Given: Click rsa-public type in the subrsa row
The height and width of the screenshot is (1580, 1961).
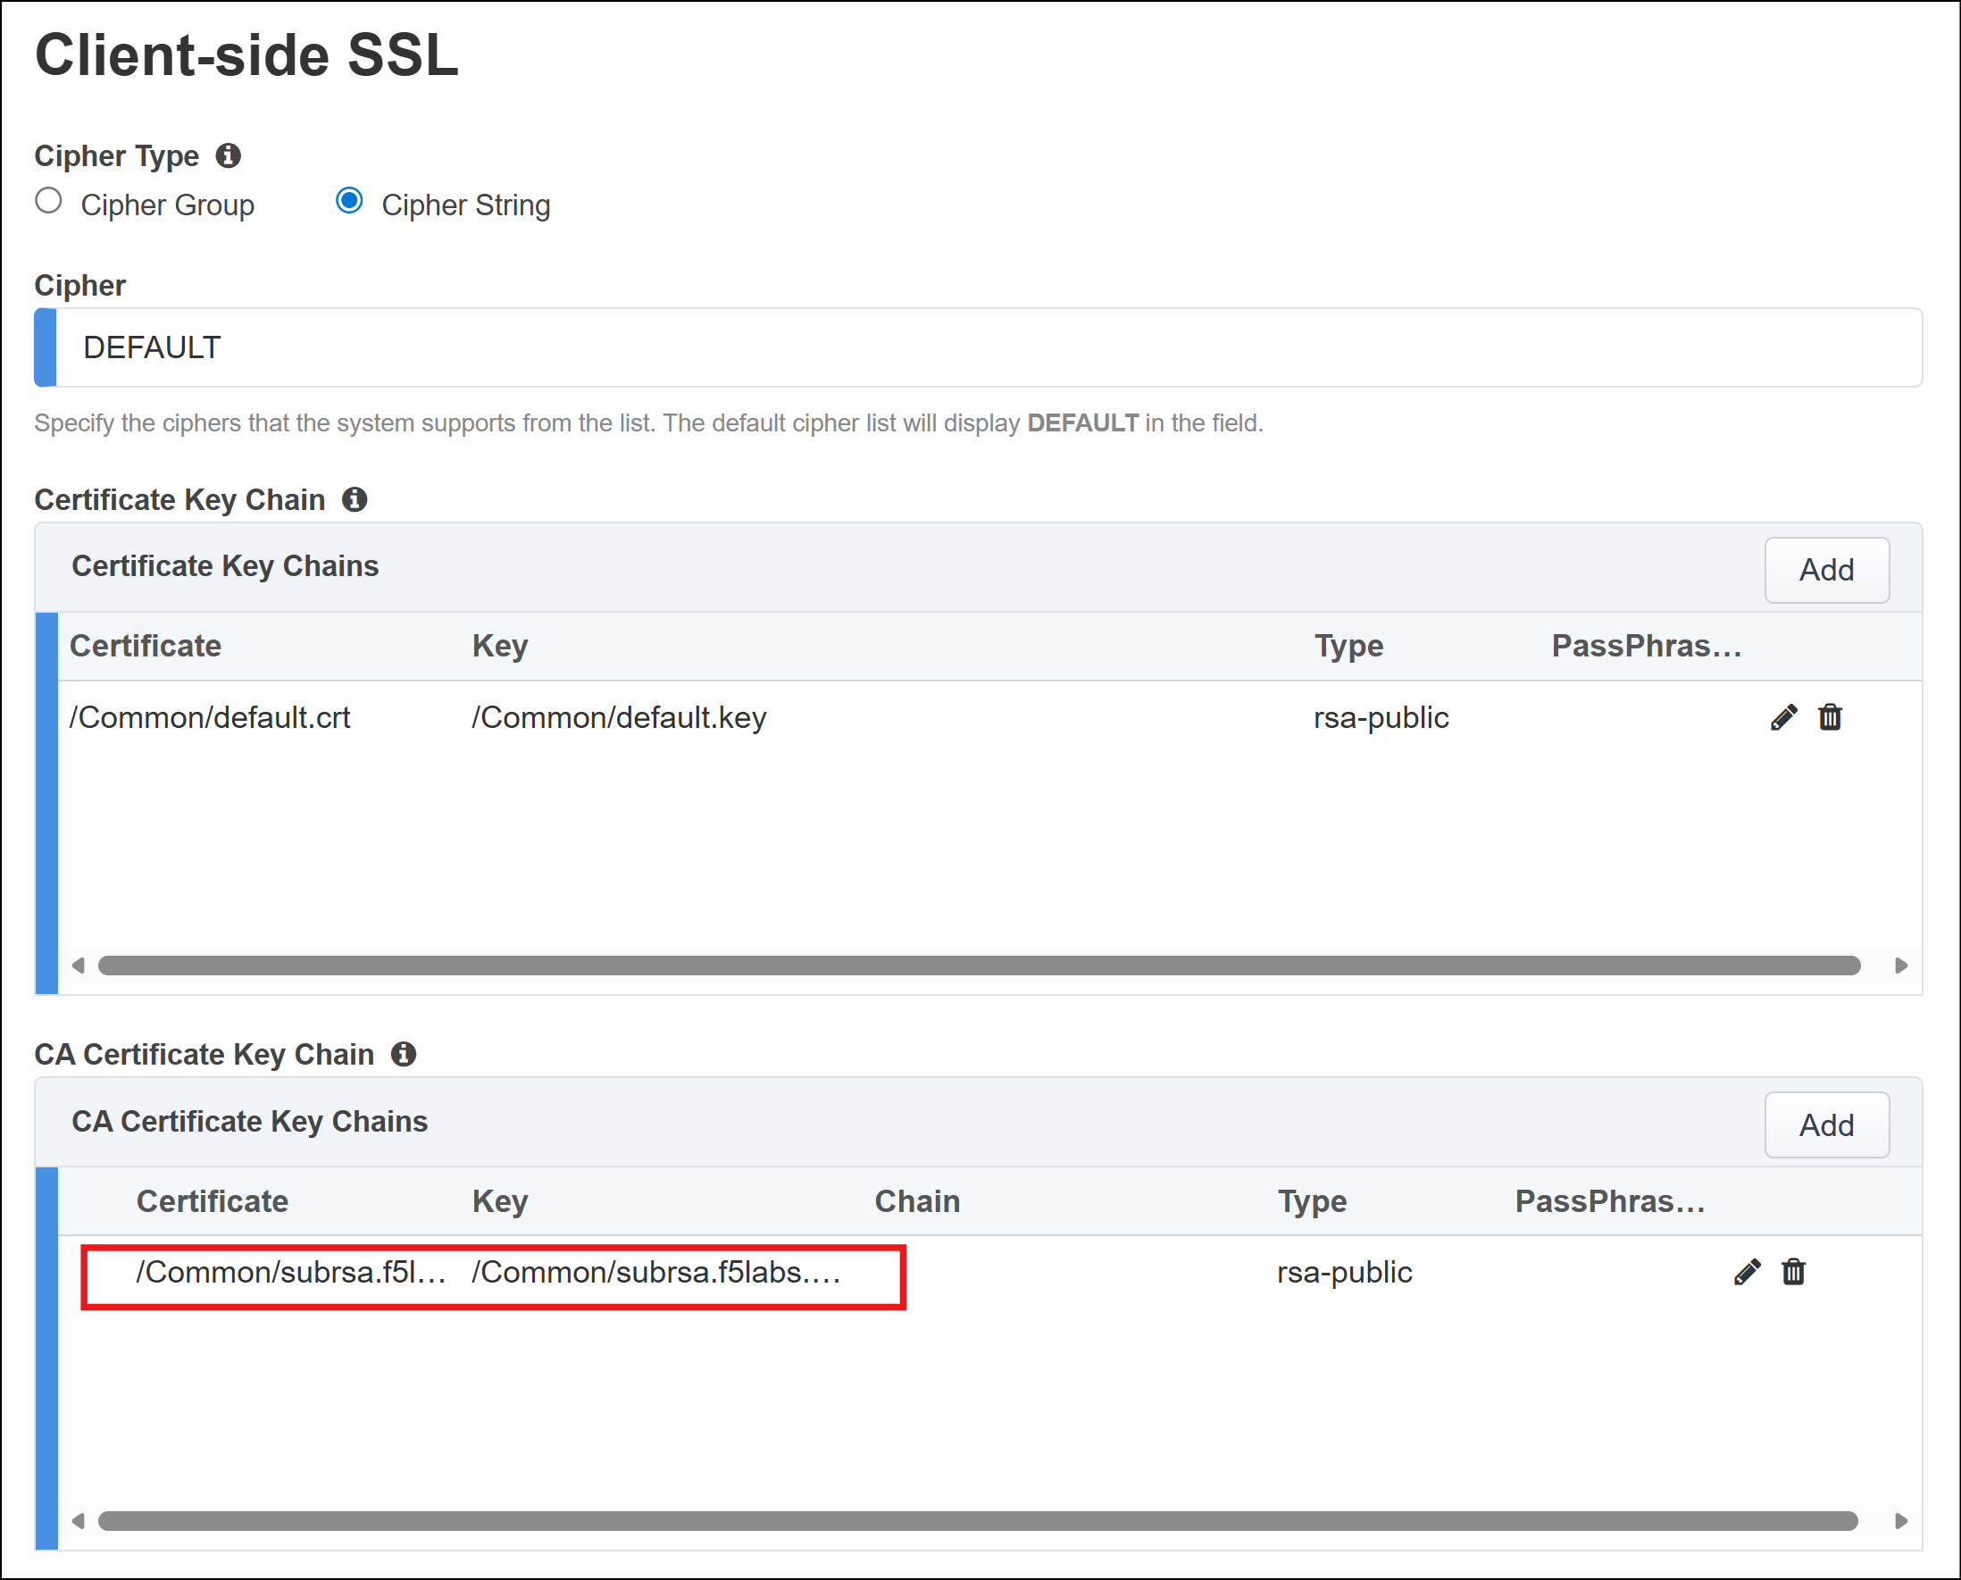Looking at the screenshot, I should (1344, 1272).
